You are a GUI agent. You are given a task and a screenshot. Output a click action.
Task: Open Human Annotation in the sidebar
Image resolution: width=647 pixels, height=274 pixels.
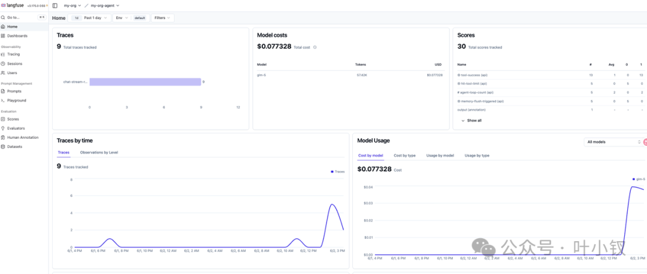coord(24,138)
